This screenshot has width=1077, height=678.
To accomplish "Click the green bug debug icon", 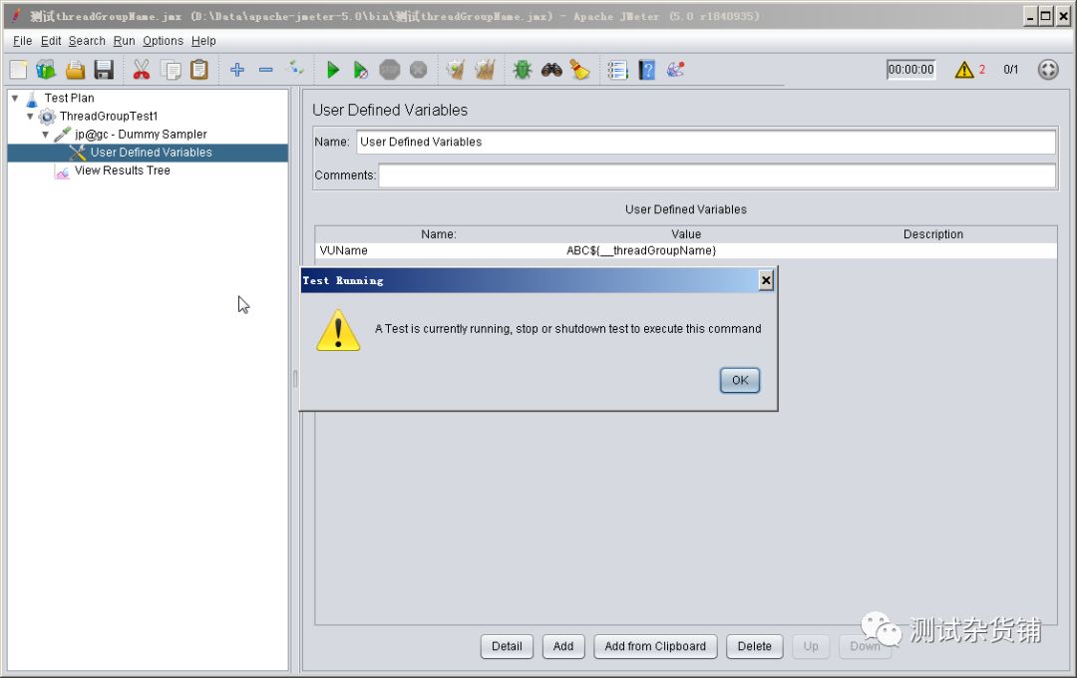I will point(522,70).
